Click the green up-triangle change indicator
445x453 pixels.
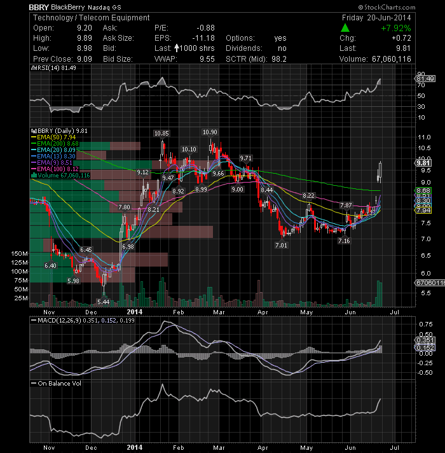tap(345, 28)
